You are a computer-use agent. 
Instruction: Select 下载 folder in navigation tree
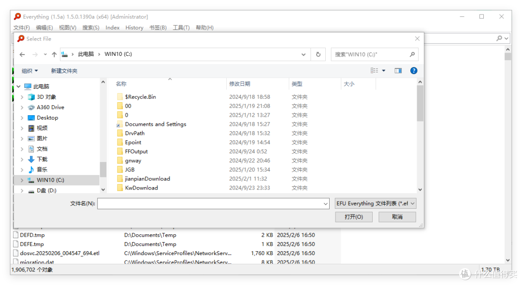(x=42, y=159)
